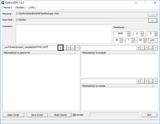Click the Save Script button
The width and height of the screenshot is (160, 124).
[37, 115]
